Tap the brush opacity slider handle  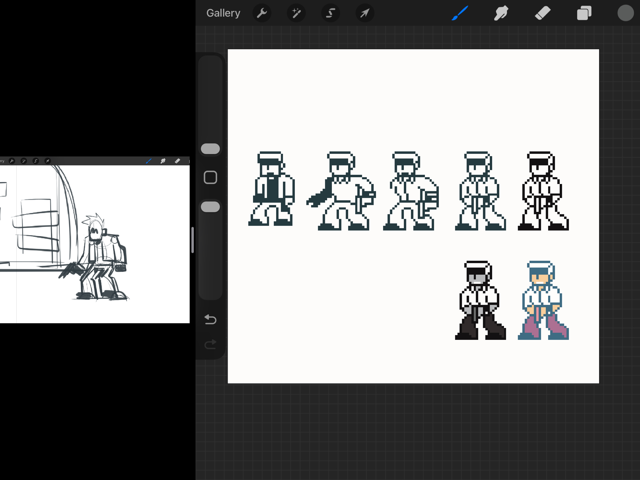click(x=210, y=207)
